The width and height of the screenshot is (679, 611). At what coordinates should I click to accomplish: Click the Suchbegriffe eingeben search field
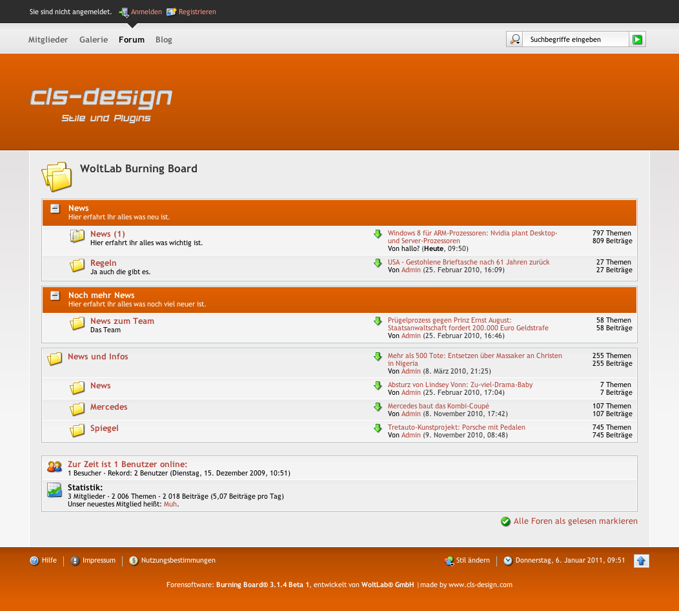574,40
